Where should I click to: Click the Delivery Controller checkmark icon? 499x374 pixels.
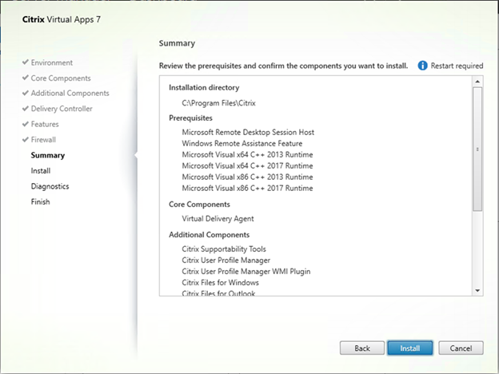coord(26,109)
